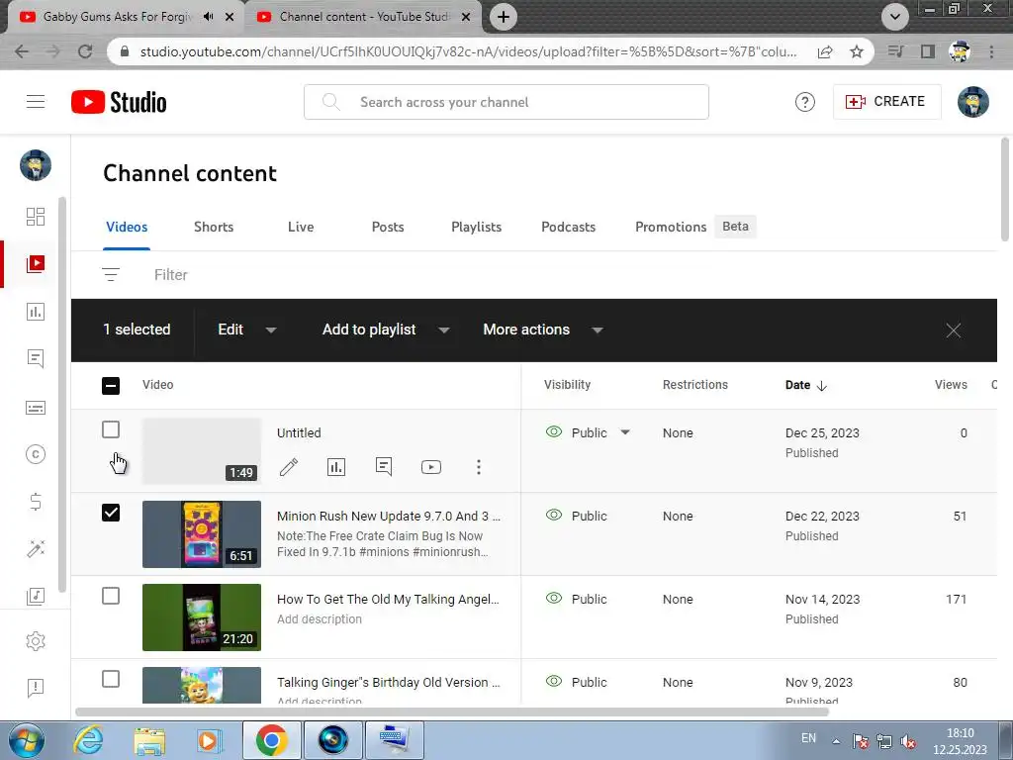Switch to the Shorts tab
Image resolution: width=1013 pixels, height=760 pixels.
[214, 227]
